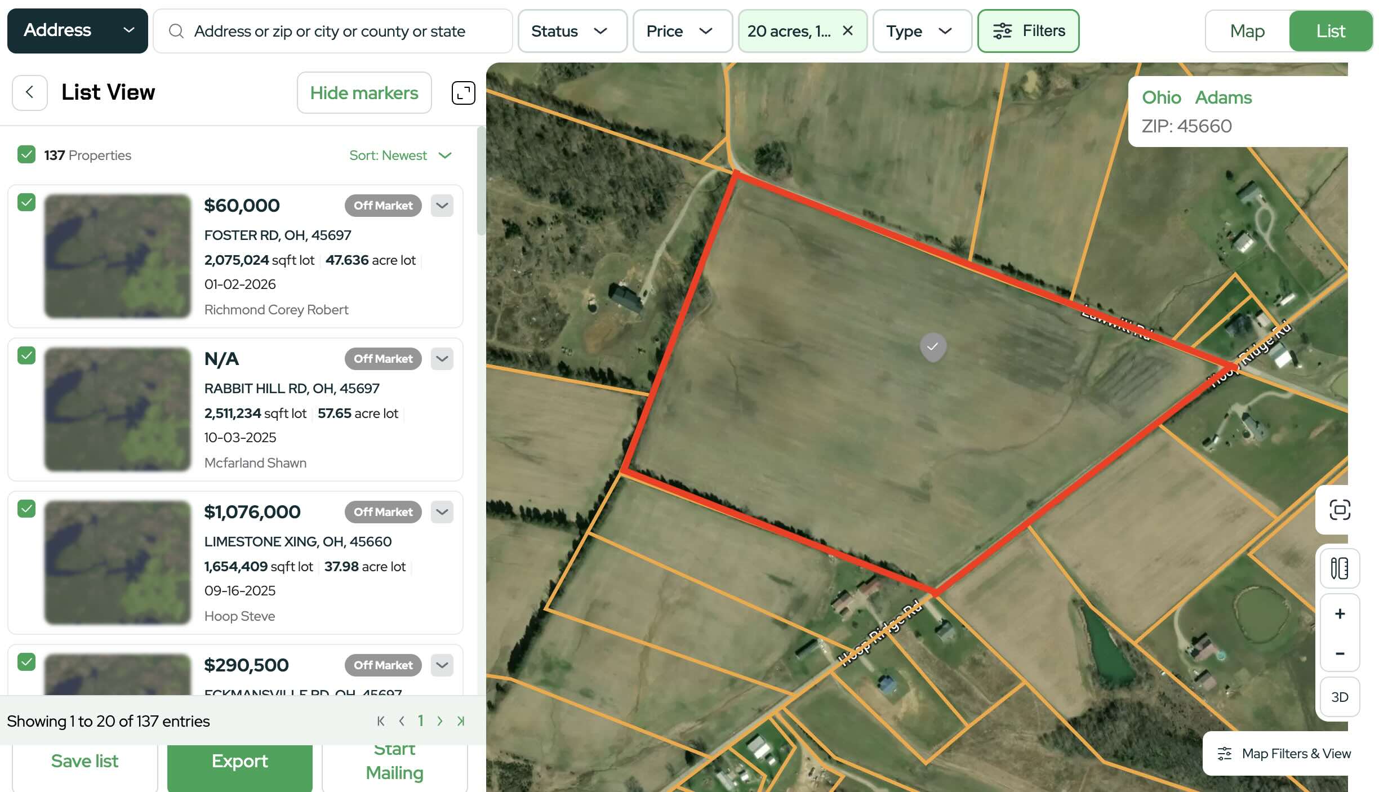Open the Status filter dropdown

click(572, 31)
